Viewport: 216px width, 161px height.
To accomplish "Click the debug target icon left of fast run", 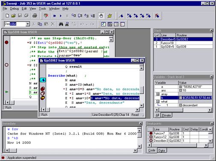I will click(46, 16).
